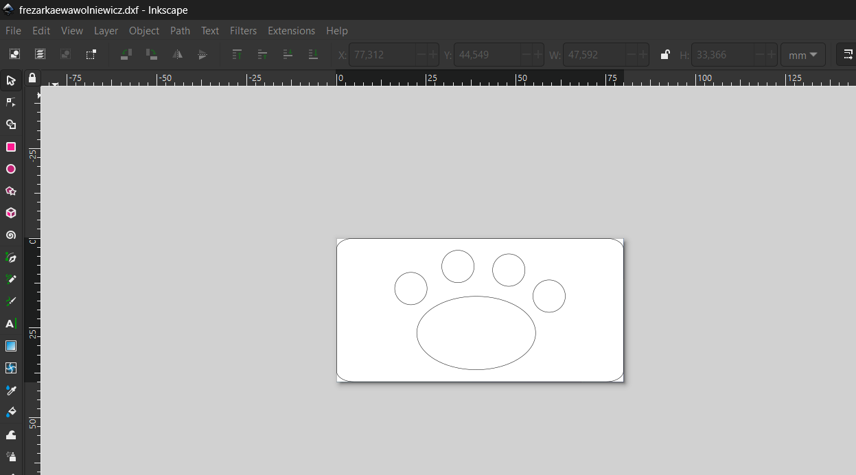Select the Node editing tool

(11, 102)
